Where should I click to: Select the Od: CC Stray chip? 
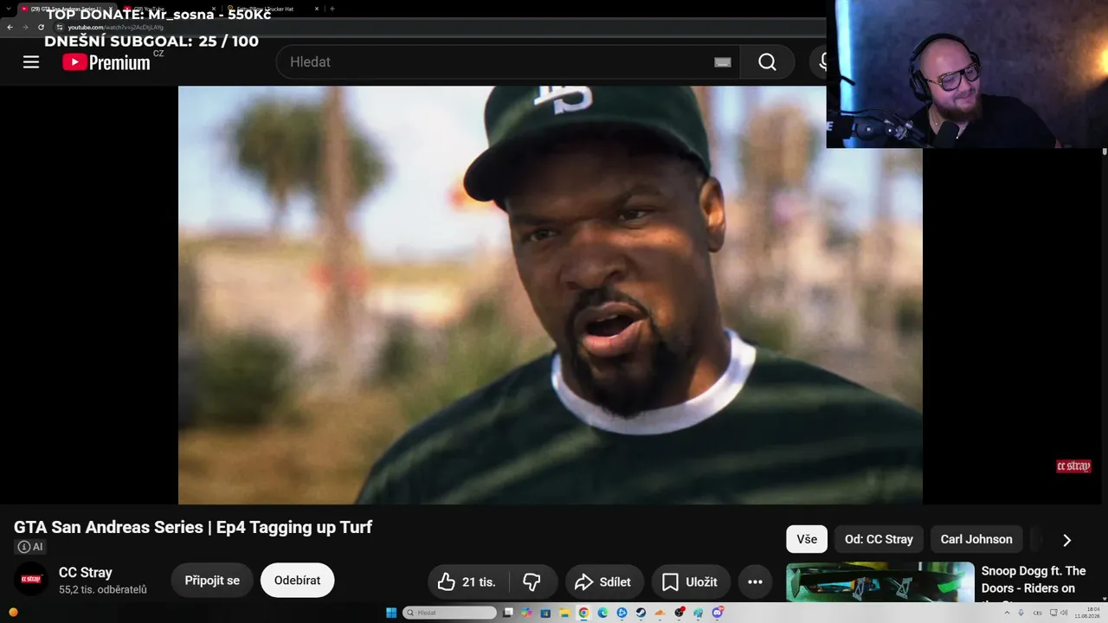(879, 539)
